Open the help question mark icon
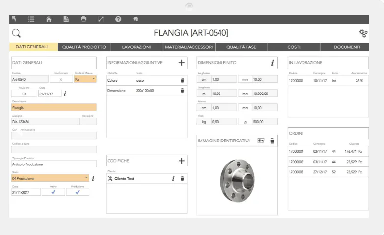Viewport: 384px width, 235px height. coord(118,19)
